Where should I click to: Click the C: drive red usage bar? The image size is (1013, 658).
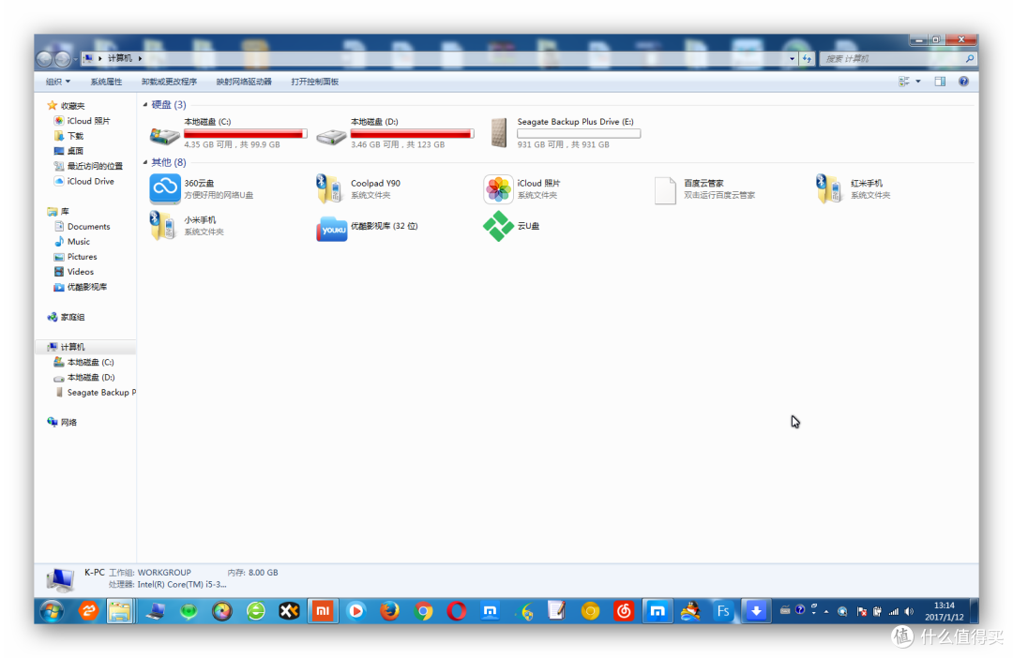coord(246,134)
